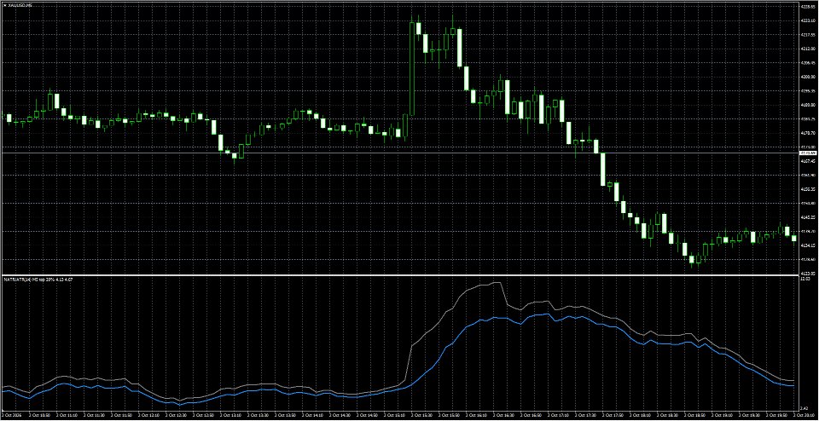Viewport: 819px width, 421px height.
Task: Click the 4200.00 price scale label
Action: (808, 78)
